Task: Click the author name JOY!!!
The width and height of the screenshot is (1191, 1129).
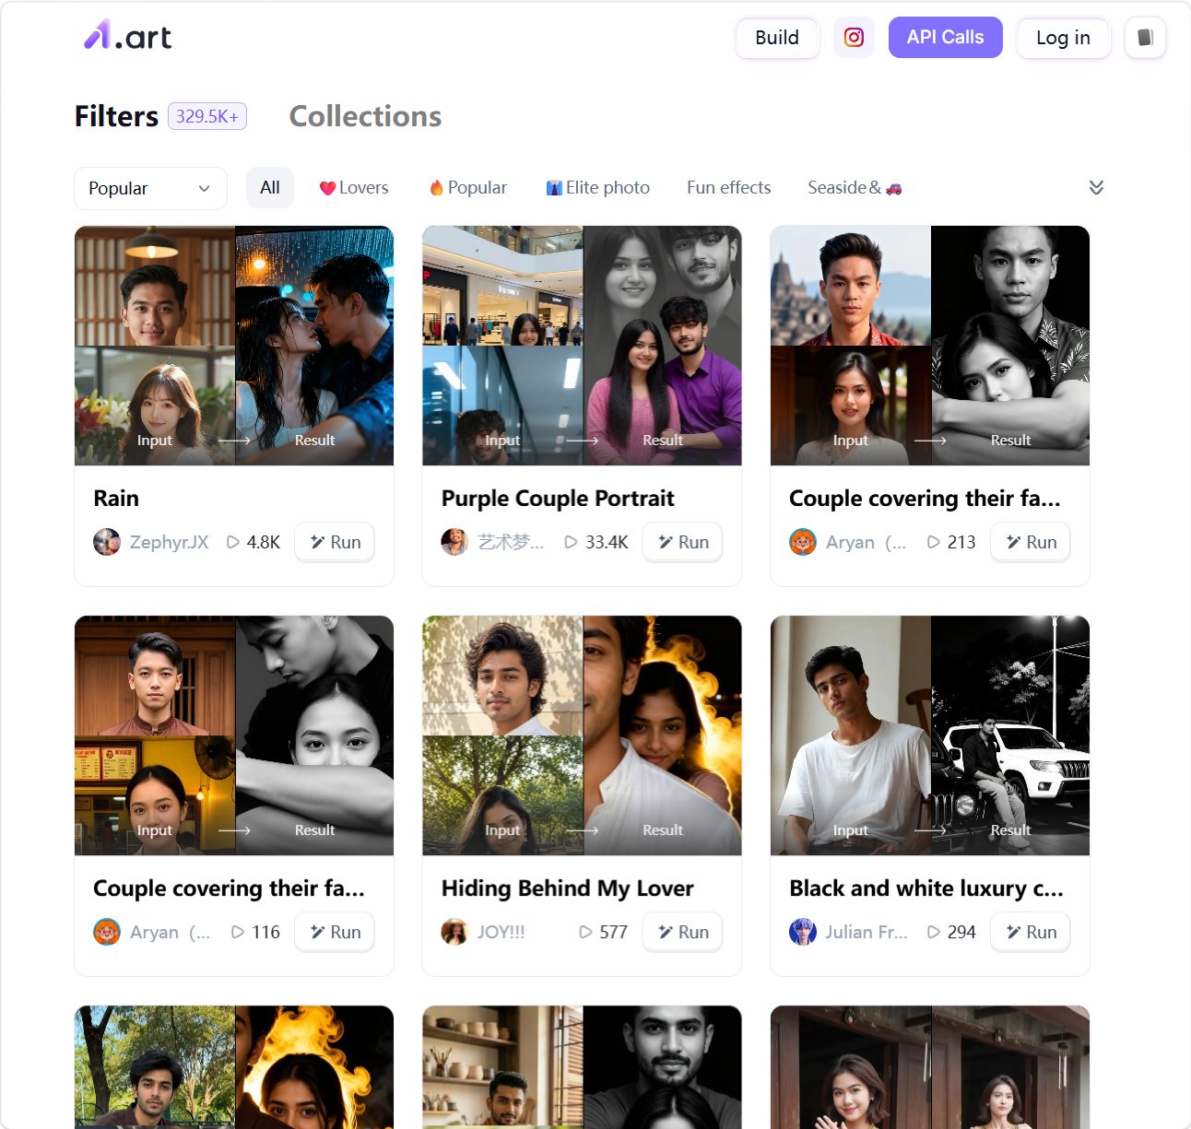Action: 501,932
